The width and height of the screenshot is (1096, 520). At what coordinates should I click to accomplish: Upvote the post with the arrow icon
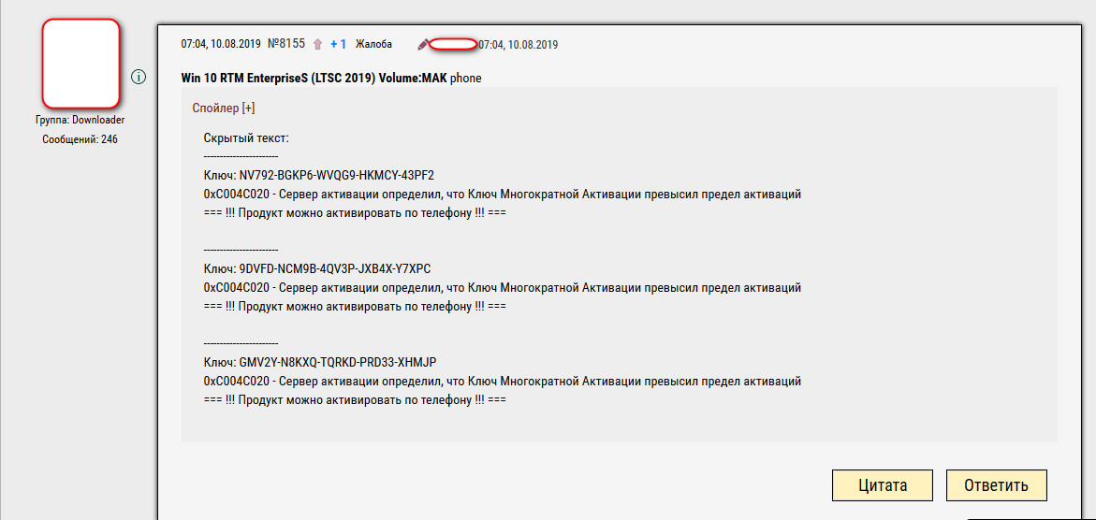[317, 44]
